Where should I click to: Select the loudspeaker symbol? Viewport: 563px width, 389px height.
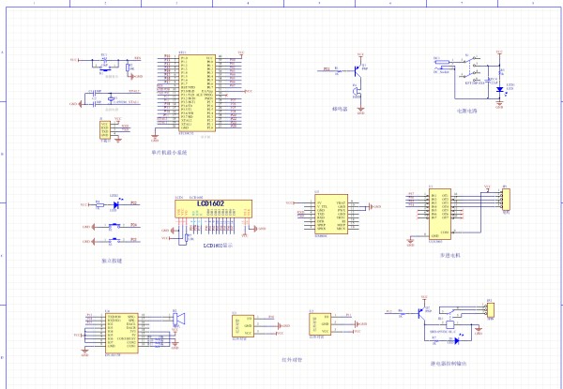[x=178, y=319]
